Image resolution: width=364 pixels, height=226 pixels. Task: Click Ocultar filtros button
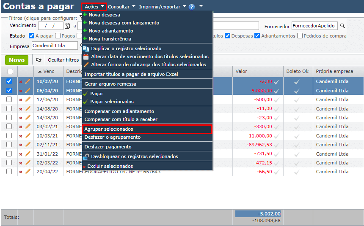click(x=63, y=60)
